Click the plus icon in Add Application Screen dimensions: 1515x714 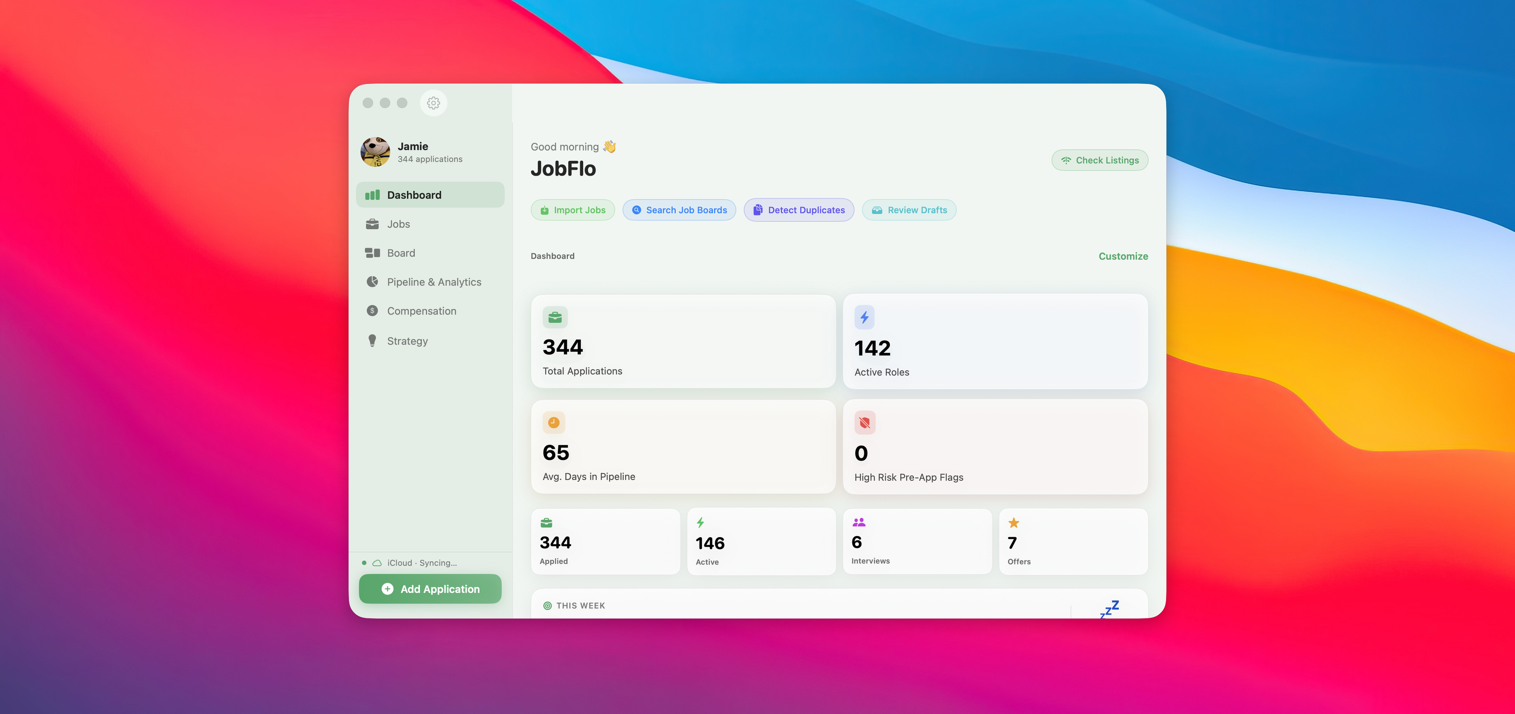pyautogui.click(x=388, y=589)
